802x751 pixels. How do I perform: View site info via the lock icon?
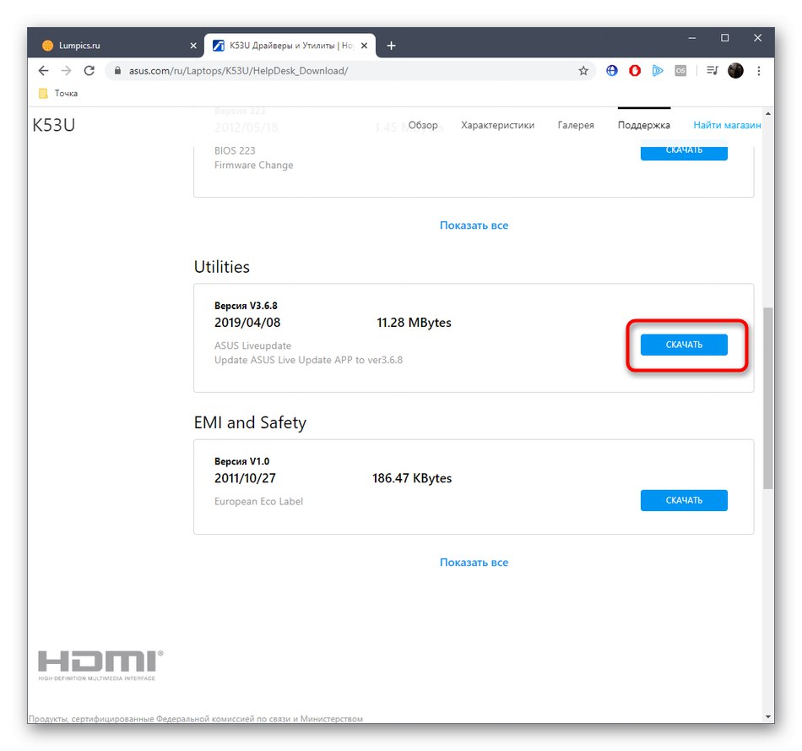[117, 71]
